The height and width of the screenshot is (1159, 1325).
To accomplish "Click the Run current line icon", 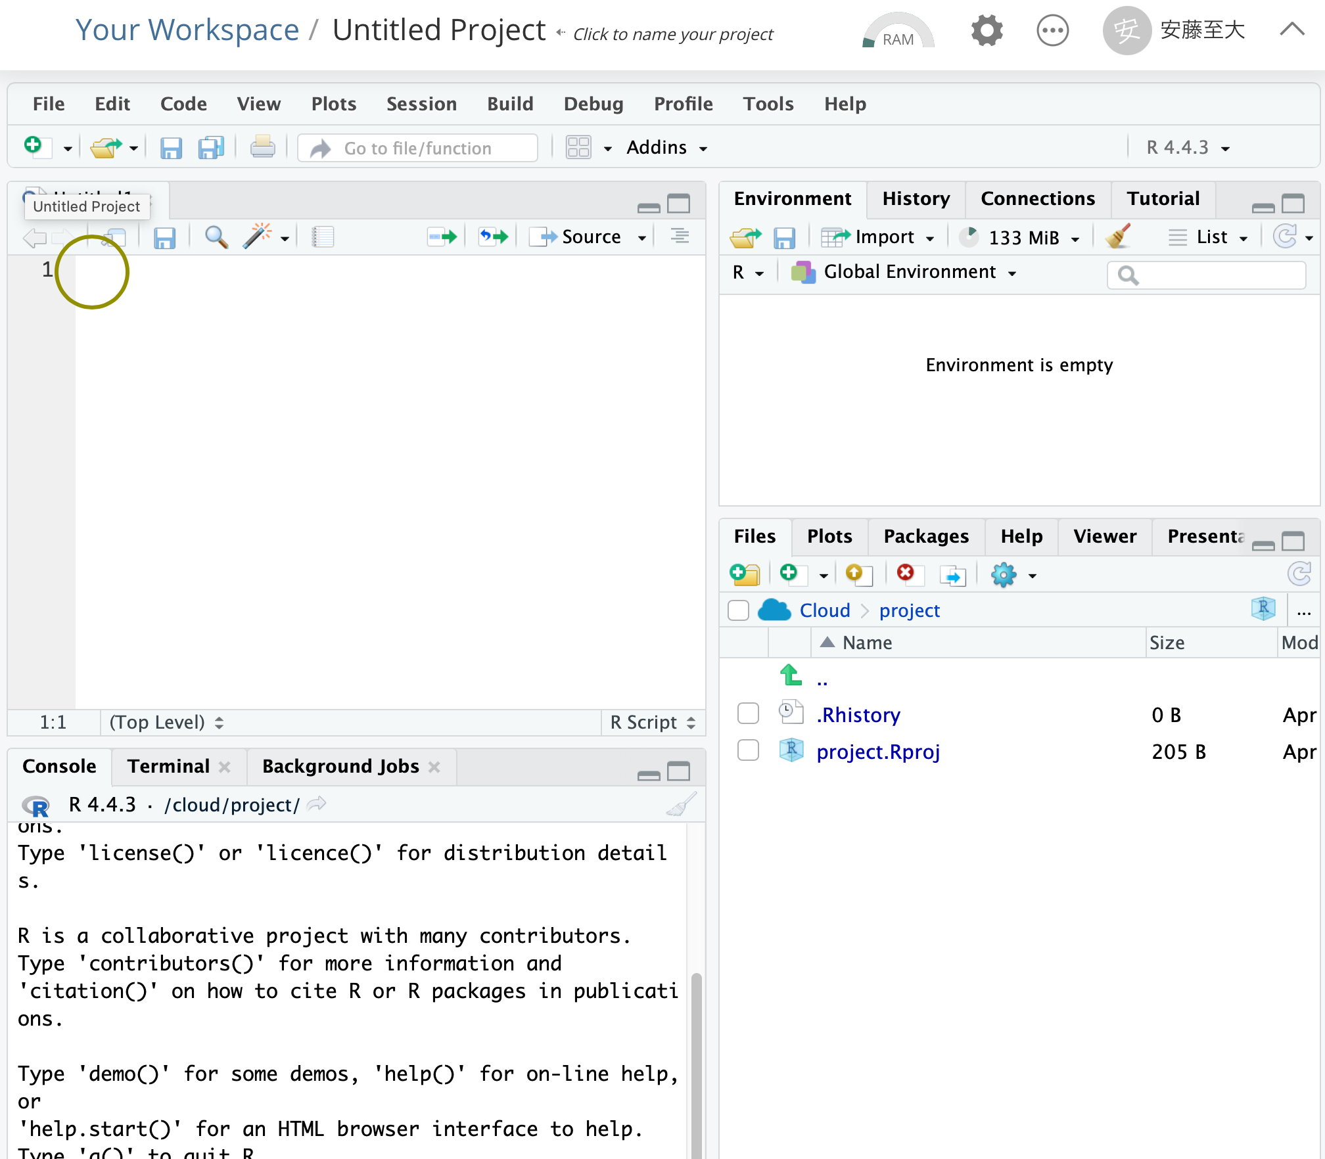I will pos(442,237).
